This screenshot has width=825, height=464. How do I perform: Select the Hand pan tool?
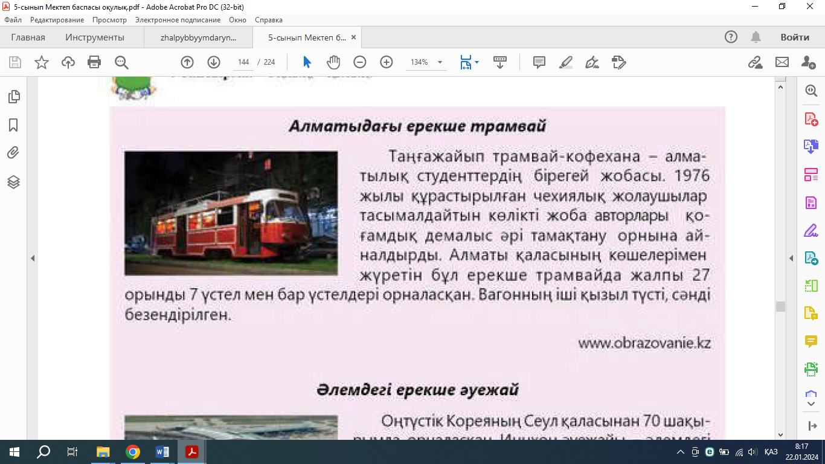333,62
